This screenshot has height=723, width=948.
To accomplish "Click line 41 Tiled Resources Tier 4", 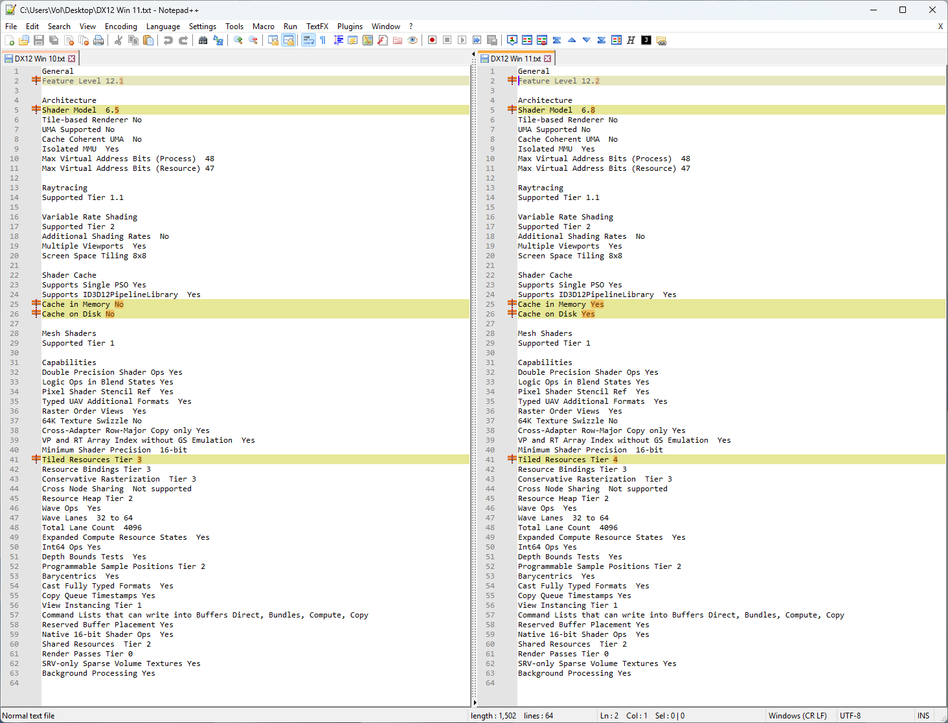I will pyautogui.click(x=568, y=460).
